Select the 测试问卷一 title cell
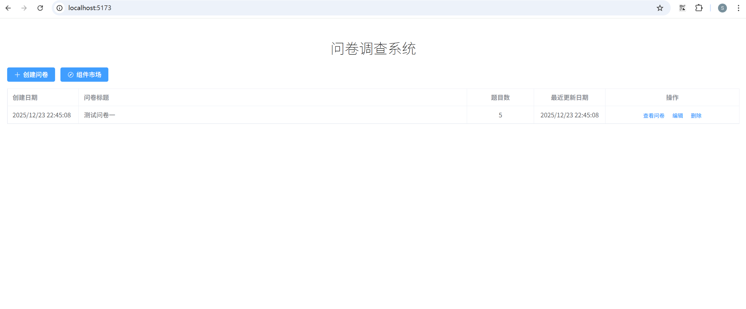This screenshot has height=309, width=746. [x=273, y=115]
